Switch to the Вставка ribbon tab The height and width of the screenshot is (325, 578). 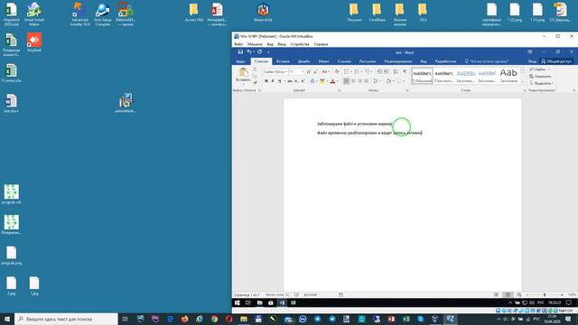pos(283,61)
